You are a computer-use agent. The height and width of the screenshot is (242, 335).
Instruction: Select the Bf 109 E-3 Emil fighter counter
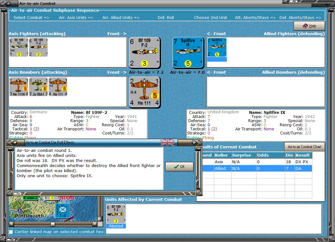pyautogui.click(x=19, y=47)
